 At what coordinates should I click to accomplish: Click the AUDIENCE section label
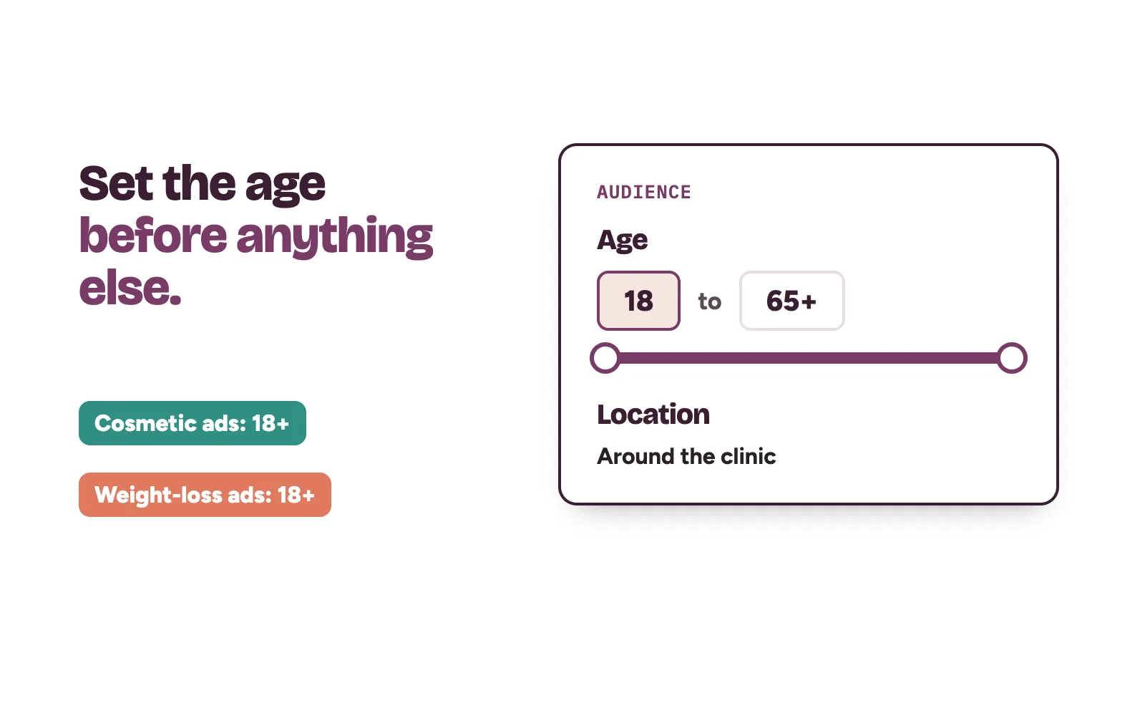point(644,192)
